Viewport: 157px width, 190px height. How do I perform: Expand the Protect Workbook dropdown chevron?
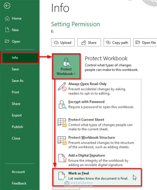click(x=75, y=74)
